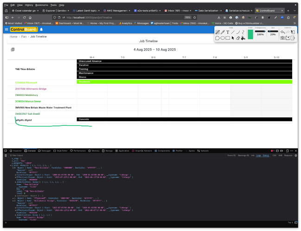Go to Plan breadcrumb link
Screen dimensions: 301x231
point(24,37)
